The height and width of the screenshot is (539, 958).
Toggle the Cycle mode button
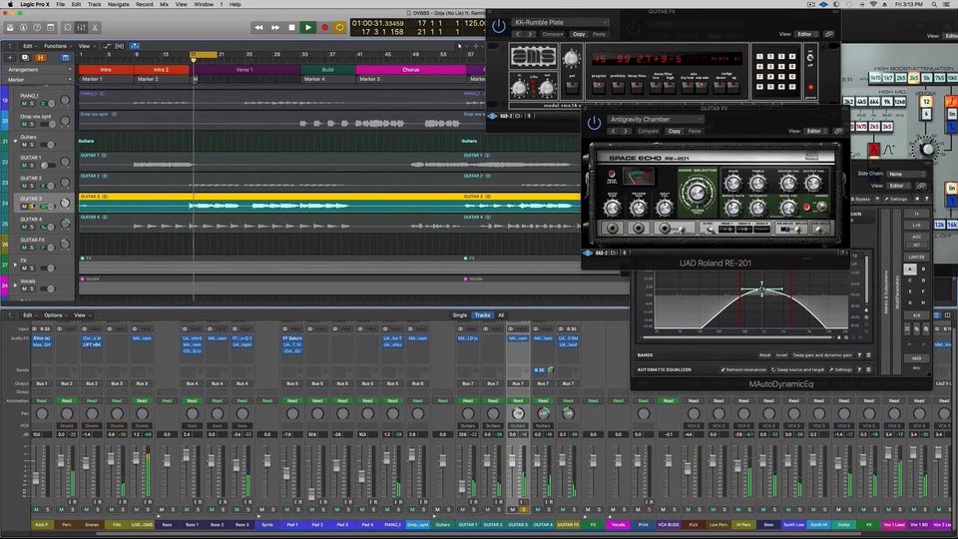coord(339,28)
